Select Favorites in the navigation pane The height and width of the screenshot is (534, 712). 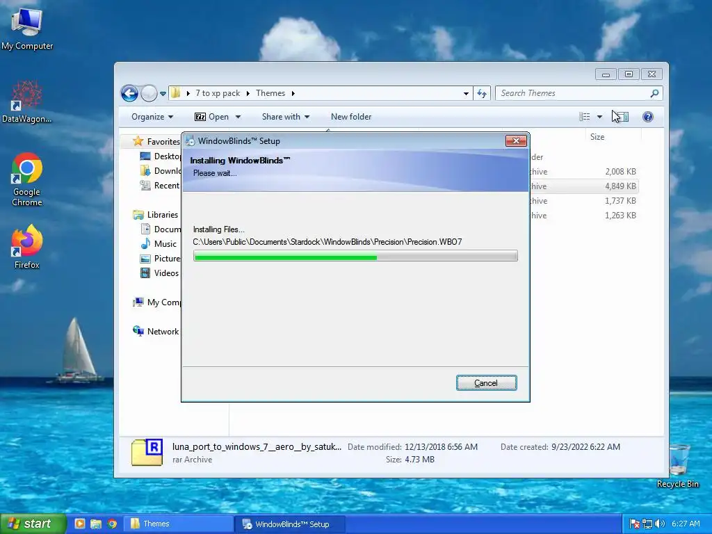tap(156, 141)
